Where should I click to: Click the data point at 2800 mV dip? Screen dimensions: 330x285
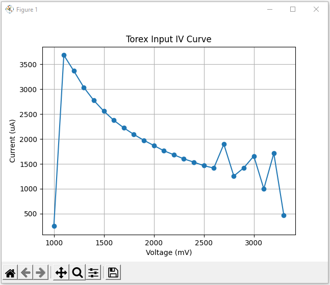234,177
